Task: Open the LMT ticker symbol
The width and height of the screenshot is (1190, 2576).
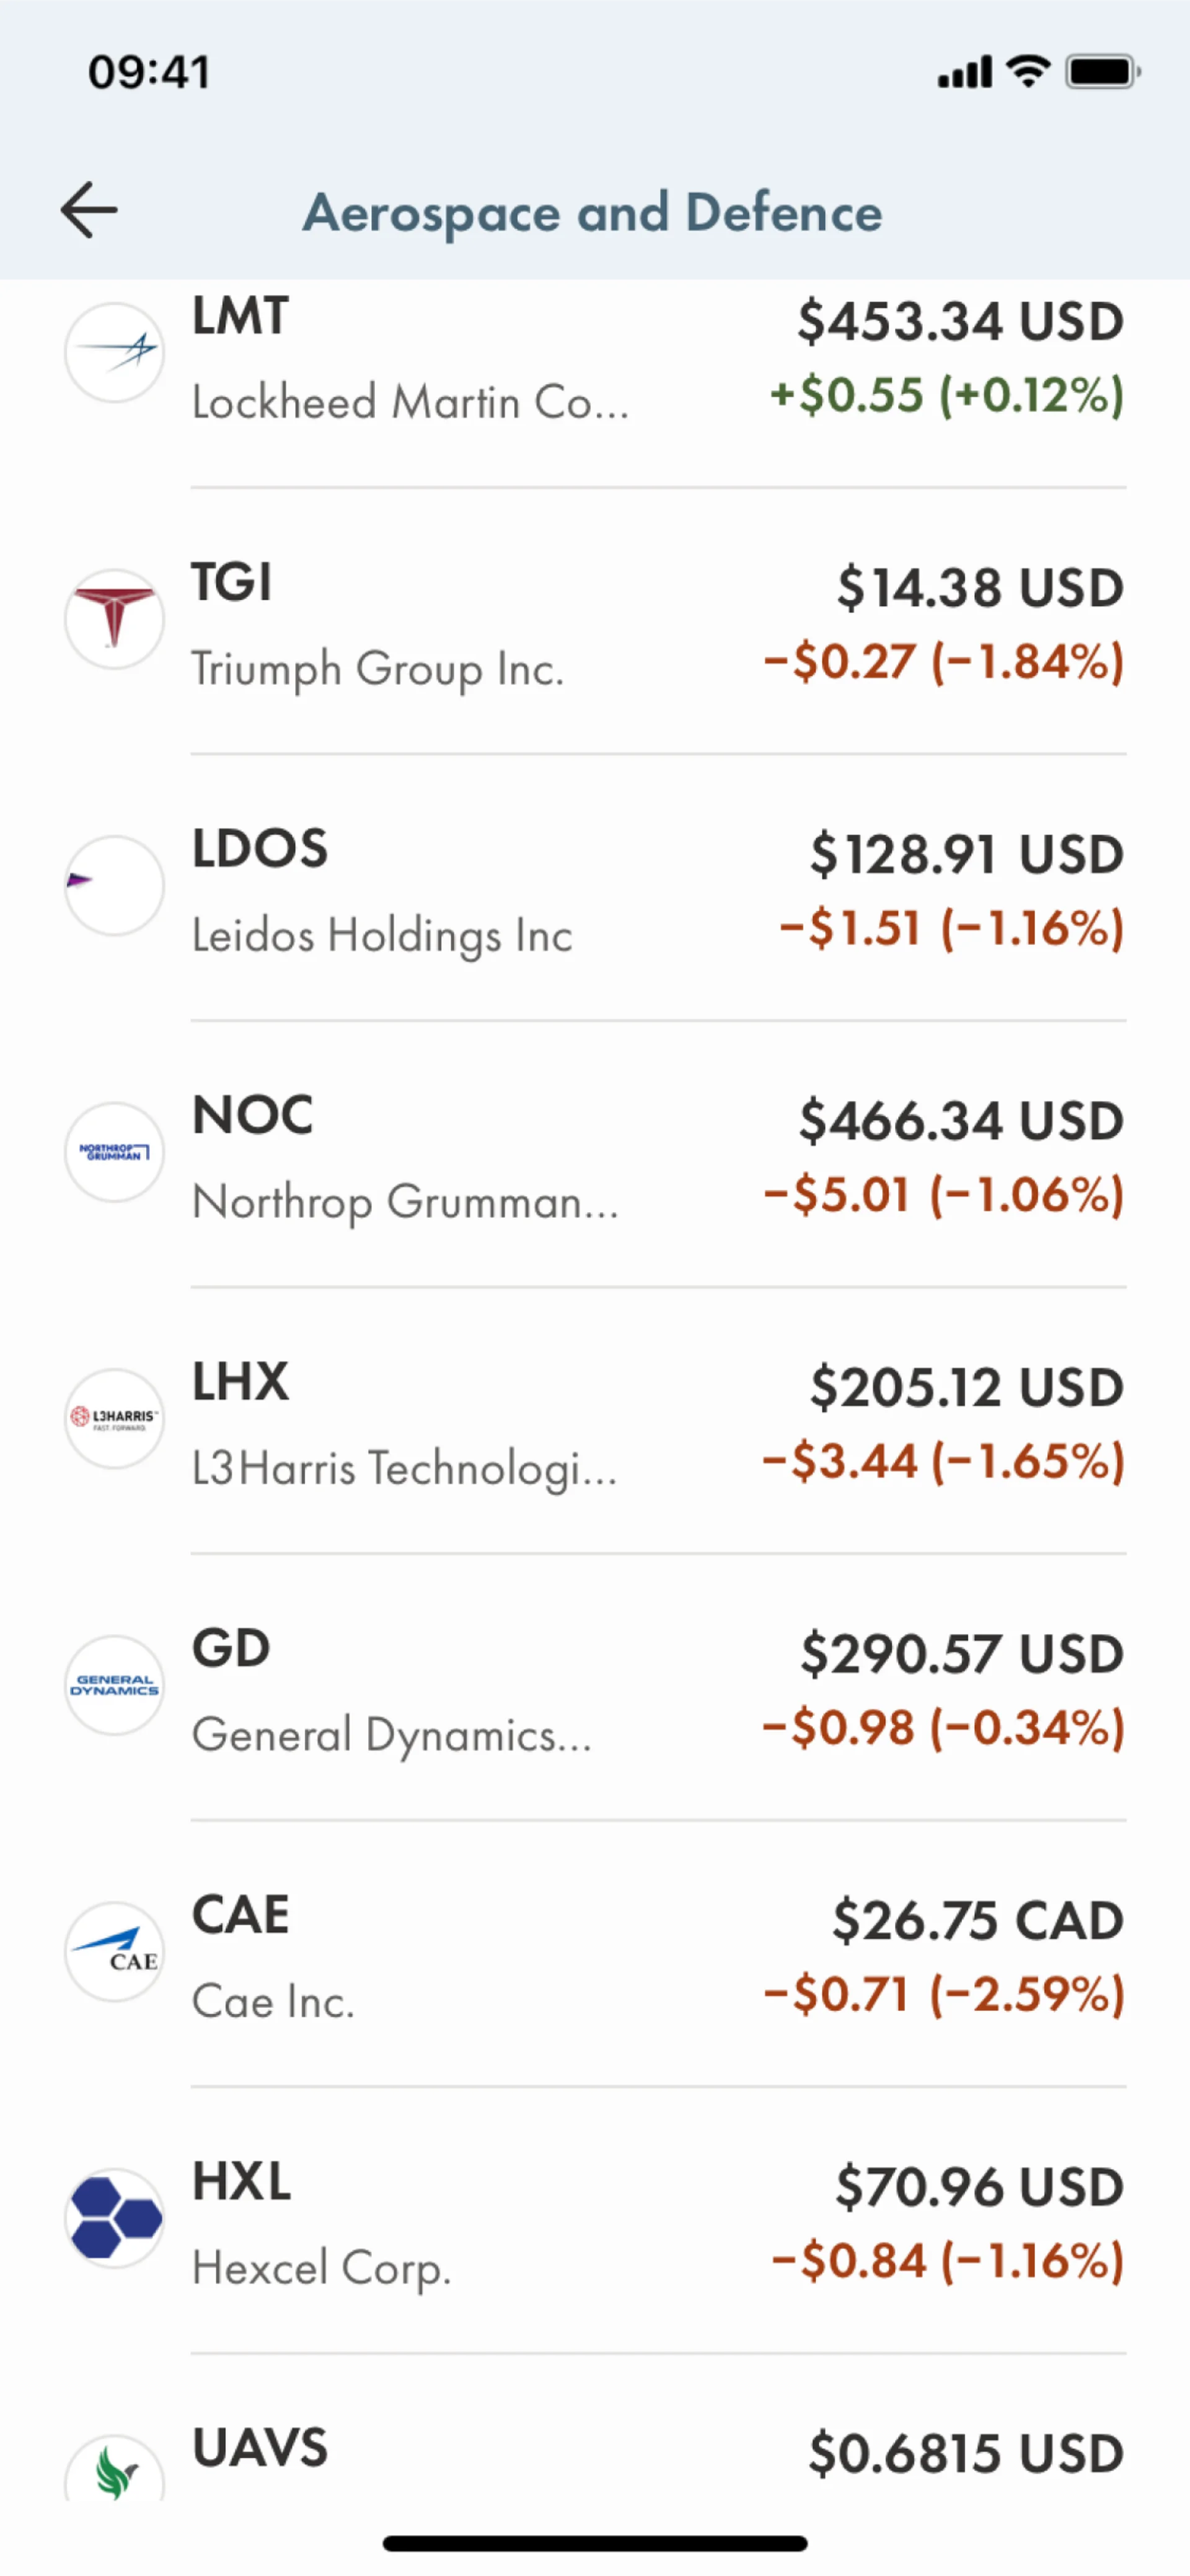Action: pyautogui.click(x=240, y=317)
